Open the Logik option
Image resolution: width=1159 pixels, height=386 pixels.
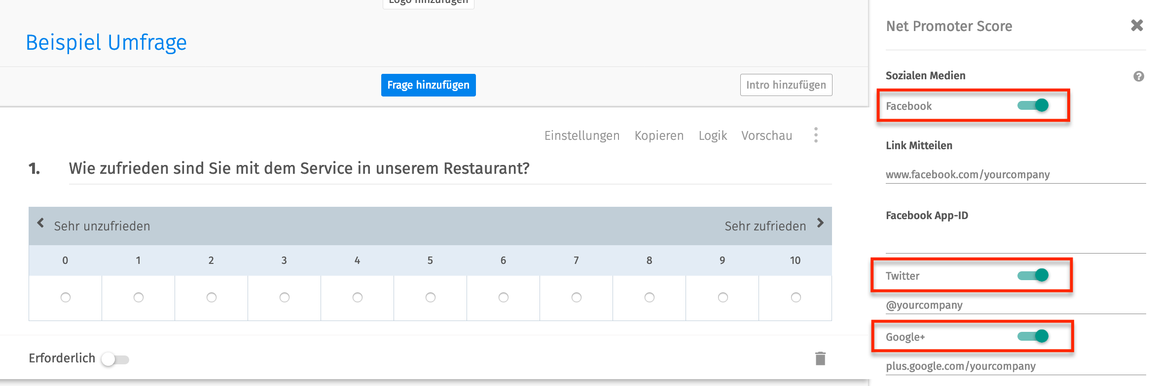(713, 135)
